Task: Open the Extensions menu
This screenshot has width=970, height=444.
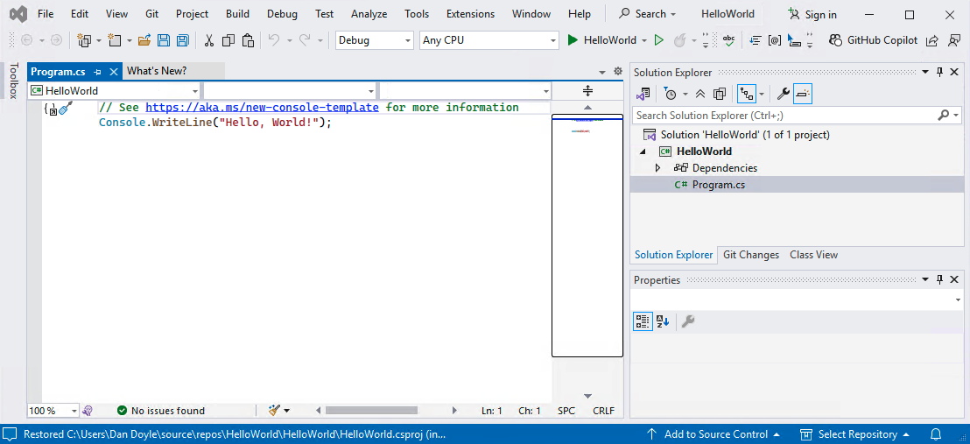Action: point(470,14)
